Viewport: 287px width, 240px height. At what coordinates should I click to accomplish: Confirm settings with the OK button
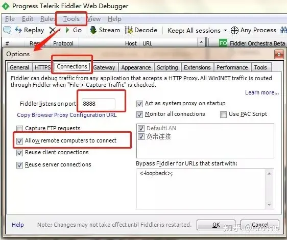coord(216,225)
